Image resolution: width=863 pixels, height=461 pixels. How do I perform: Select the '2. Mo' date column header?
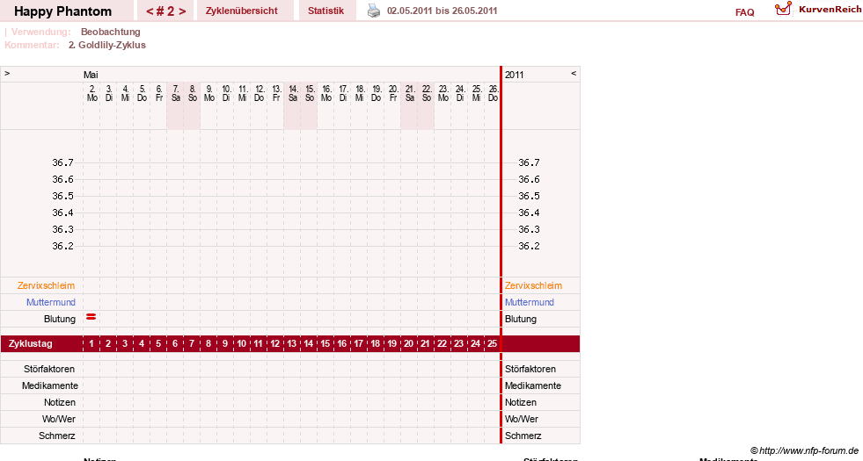click(91, 93)
